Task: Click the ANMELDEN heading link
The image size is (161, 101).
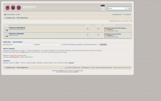Action: pos(7,42)
